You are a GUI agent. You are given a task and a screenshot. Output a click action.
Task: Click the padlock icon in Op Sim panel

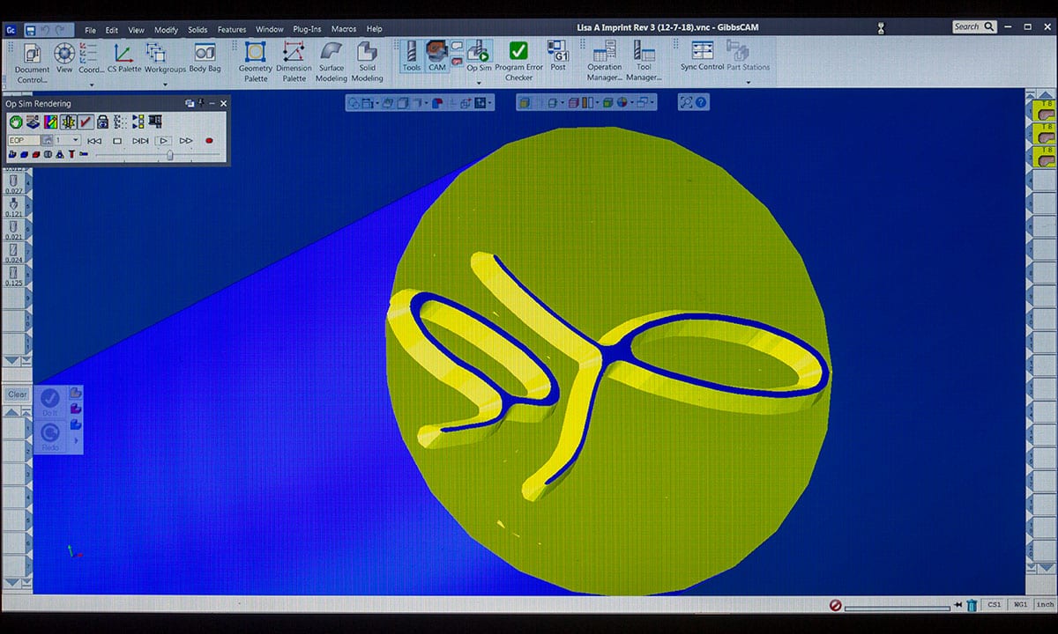pyautogui.click(x=103, y=122)
